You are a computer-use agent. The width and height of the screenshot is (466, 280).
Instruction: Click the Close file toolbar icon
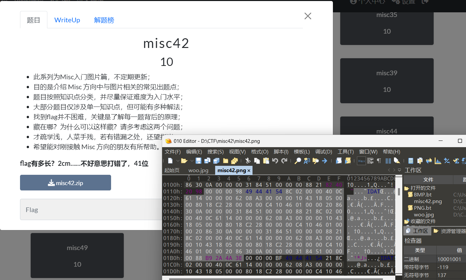(x=225, y=161)
